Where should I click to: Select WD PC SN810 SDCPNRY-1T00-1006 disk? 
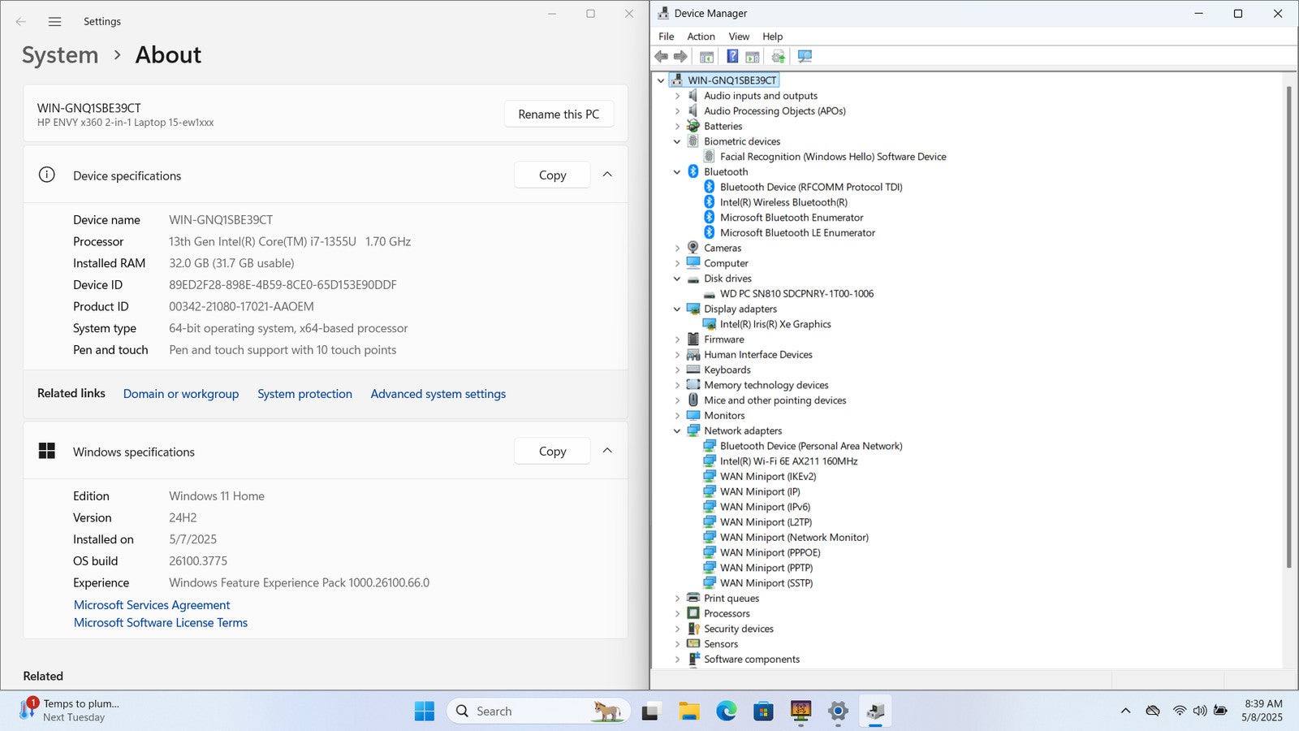796,294
